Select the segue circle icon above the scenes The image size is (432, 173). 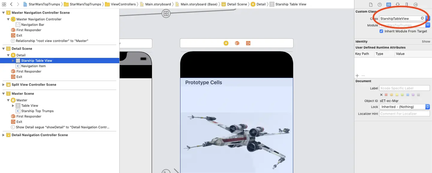166,13
